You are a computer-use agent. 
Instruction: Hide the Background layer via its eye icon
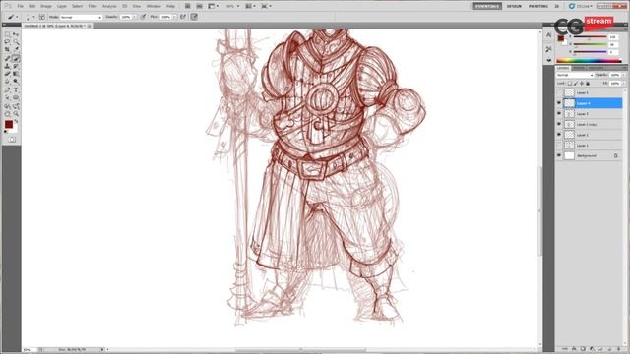(559, 155)
